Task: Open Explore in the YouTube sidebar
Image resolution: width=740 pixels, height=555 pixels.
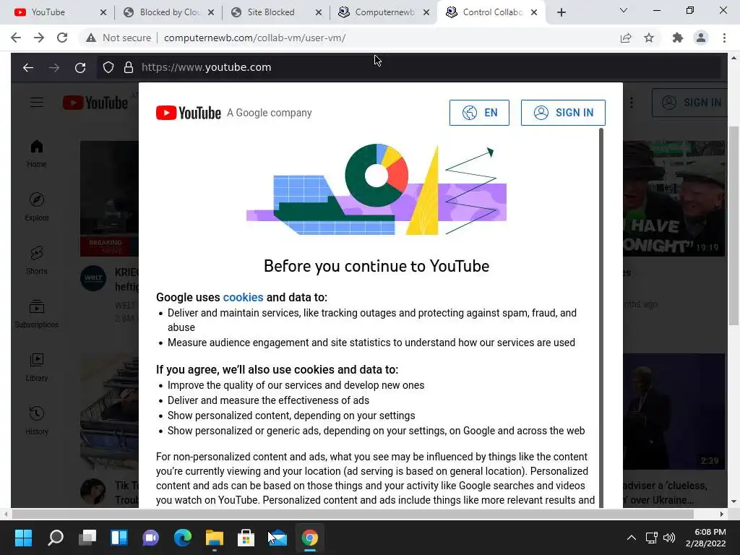Action: [37, 207]
